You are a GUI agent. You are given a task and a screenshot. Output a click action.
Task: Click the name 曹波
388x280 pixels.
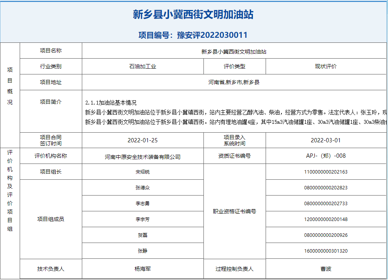tap(325, 269)
